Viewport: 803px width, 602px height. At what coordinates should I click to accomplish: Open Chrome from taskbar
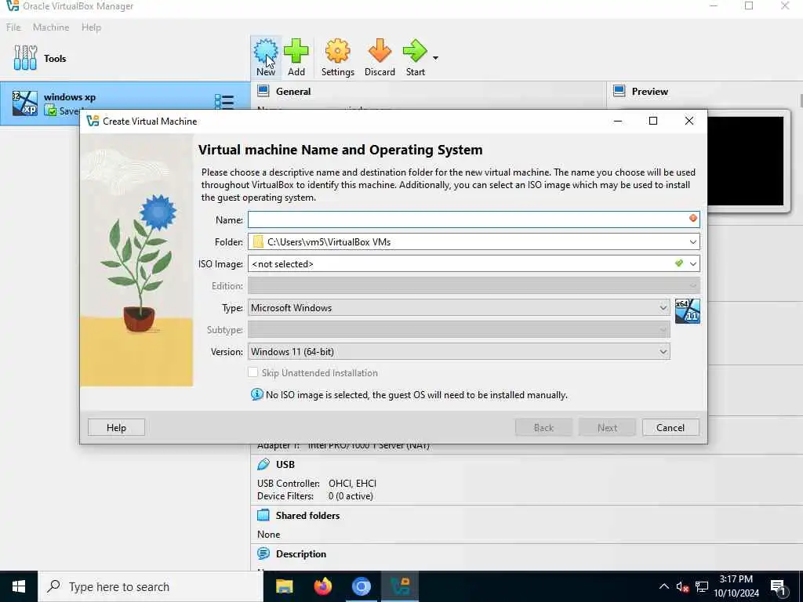(x=361, y=586)
